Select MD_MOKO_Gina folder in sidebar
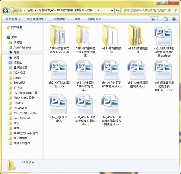This screenshot has height=174, width=181. tap(22, 113)
